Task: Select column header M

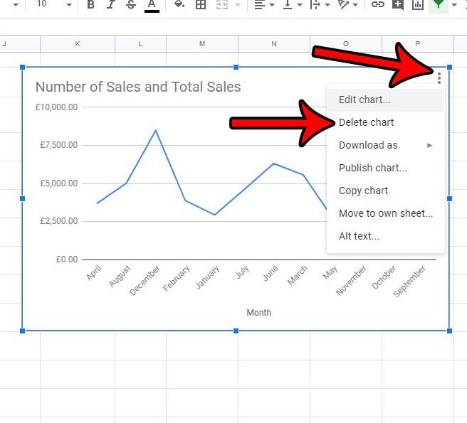Action: coord(202,44)
